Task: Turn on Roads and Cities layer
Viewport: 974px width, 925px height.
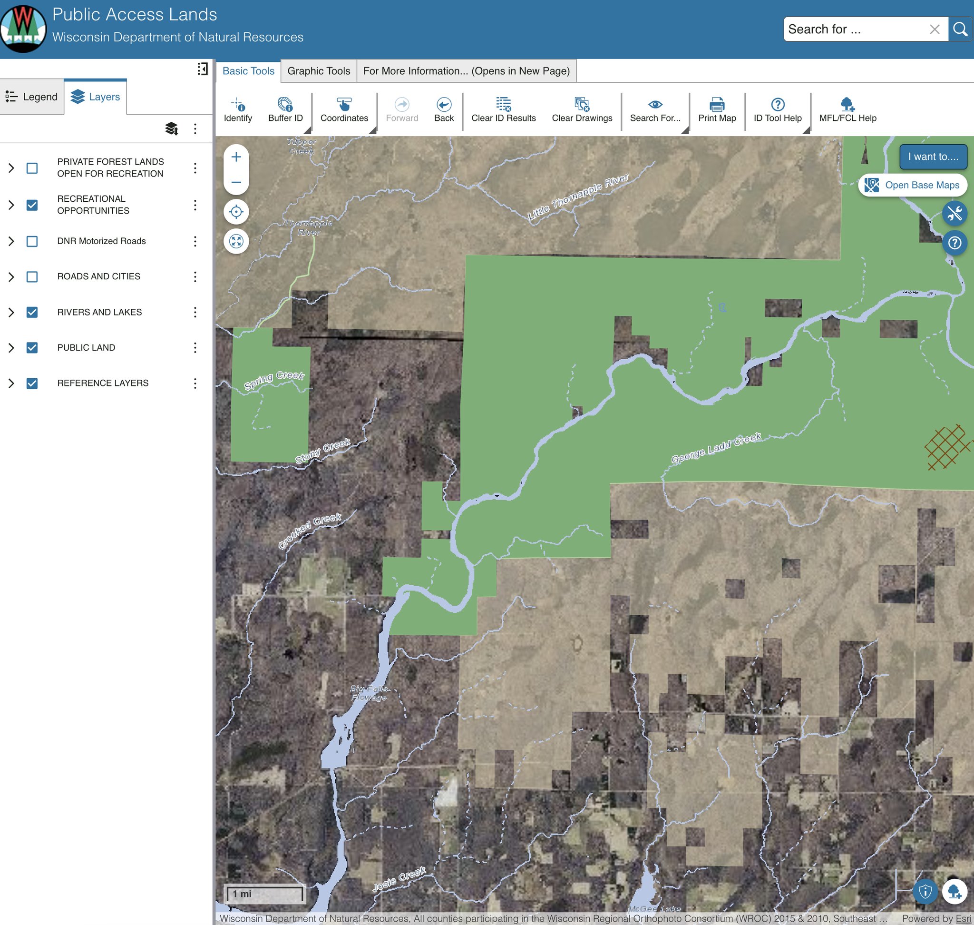Action: 32,276
